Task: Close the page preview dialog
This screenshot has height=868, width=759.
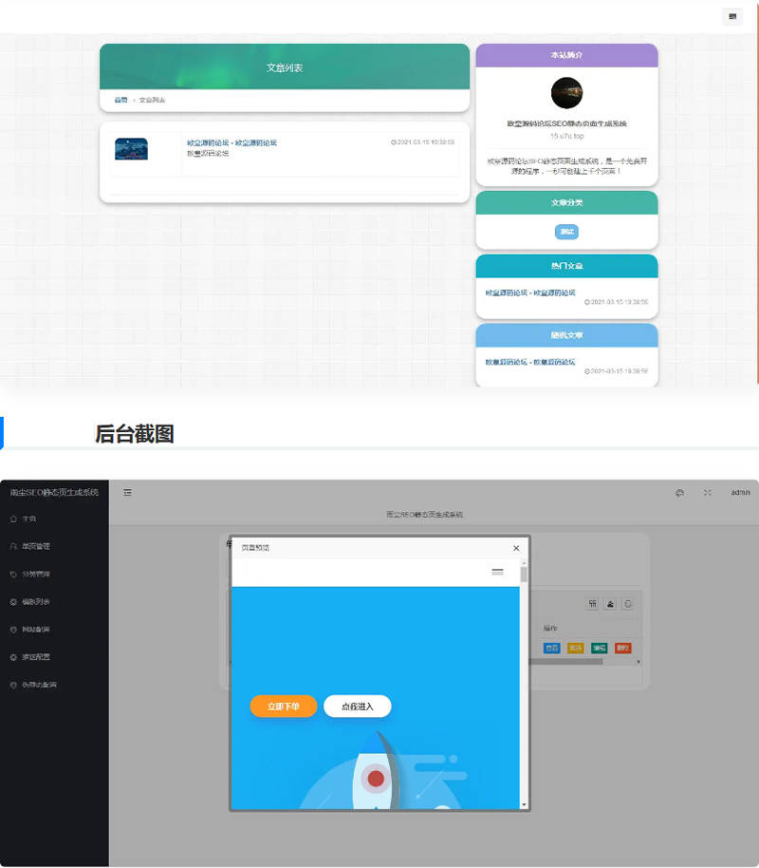Action: pos(516,548)
